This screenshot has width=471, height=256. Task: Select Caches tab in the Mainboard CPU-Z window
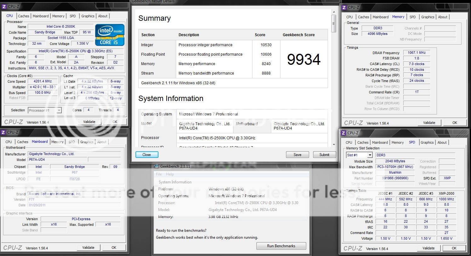(x=22, y=142)
